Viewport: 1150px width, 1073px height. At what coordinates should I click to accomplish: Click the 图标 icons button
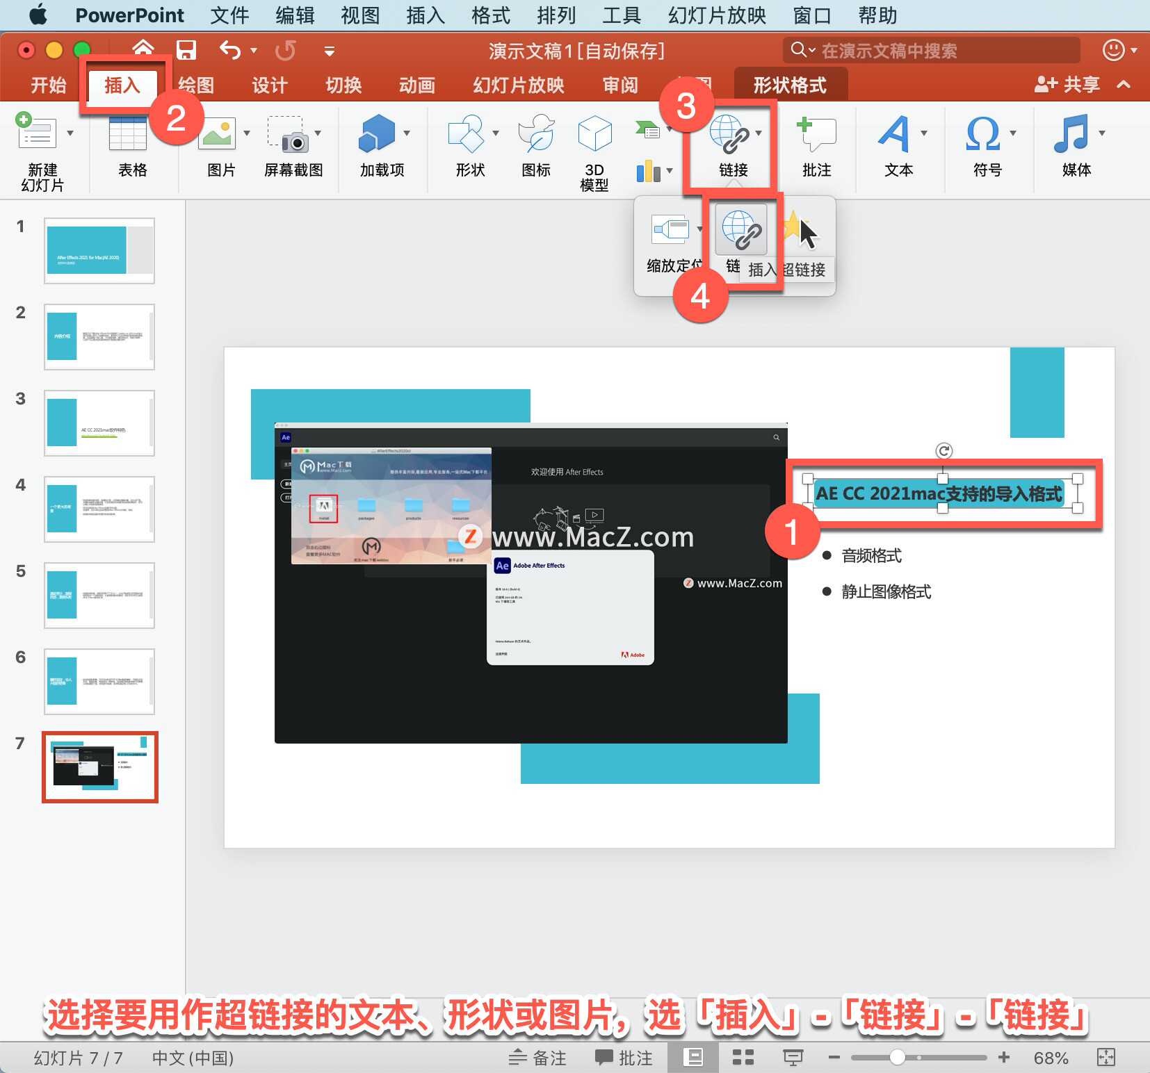(x=537, y=133)
